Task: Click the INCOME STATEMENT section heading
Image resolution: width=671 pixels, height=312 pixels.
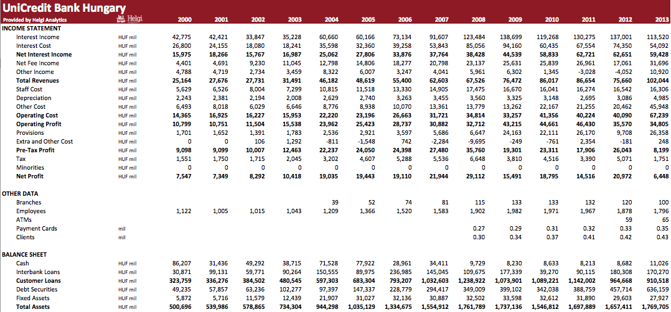Action: 32,28
